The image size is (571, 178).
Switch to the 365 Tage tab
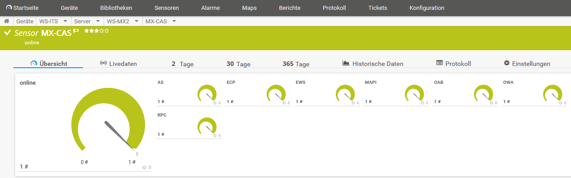pos(296,64)
